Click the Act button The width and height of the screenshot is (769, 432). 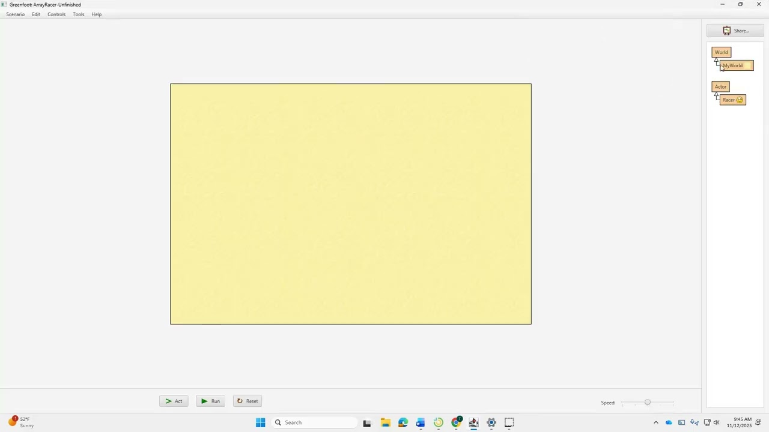tap(174, 401)
